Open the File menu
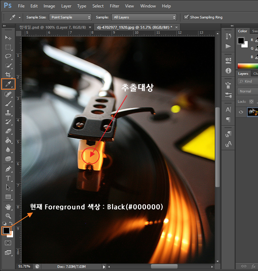 point(21,6)
